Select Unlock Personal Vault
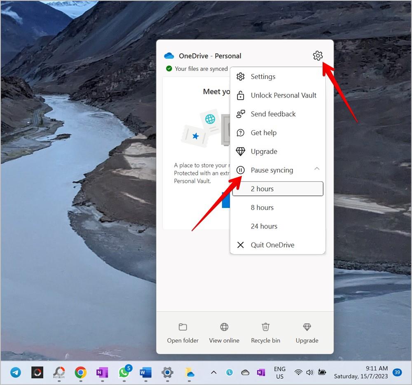Viewport: 412px width, 385px height. 278,96
